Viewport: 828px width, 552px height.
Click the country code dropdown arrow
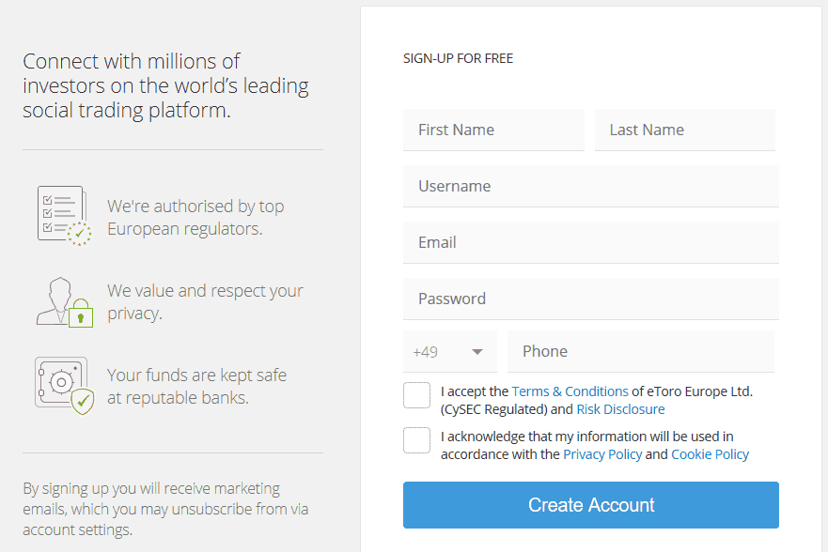click(x=477, y=352)
